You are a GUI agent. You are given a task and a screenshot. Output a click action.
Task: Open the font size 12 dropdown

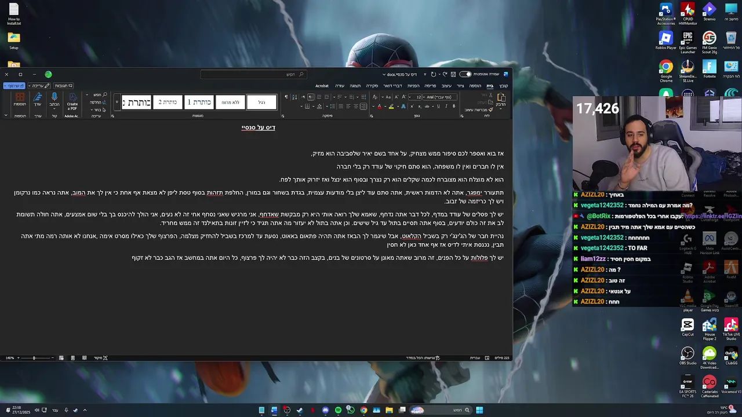409,97
